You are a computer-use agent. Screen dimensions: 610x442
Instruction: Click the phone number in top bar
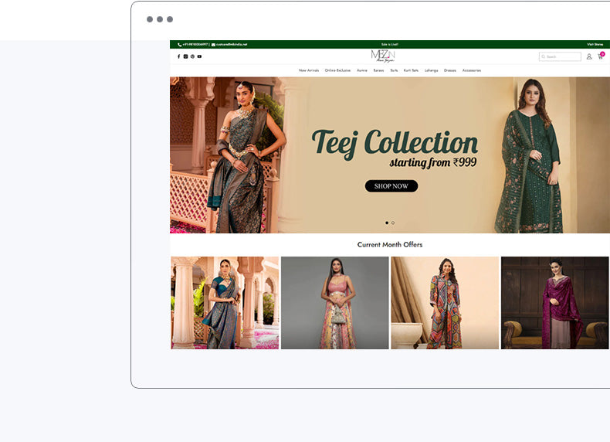coord(193,45)
